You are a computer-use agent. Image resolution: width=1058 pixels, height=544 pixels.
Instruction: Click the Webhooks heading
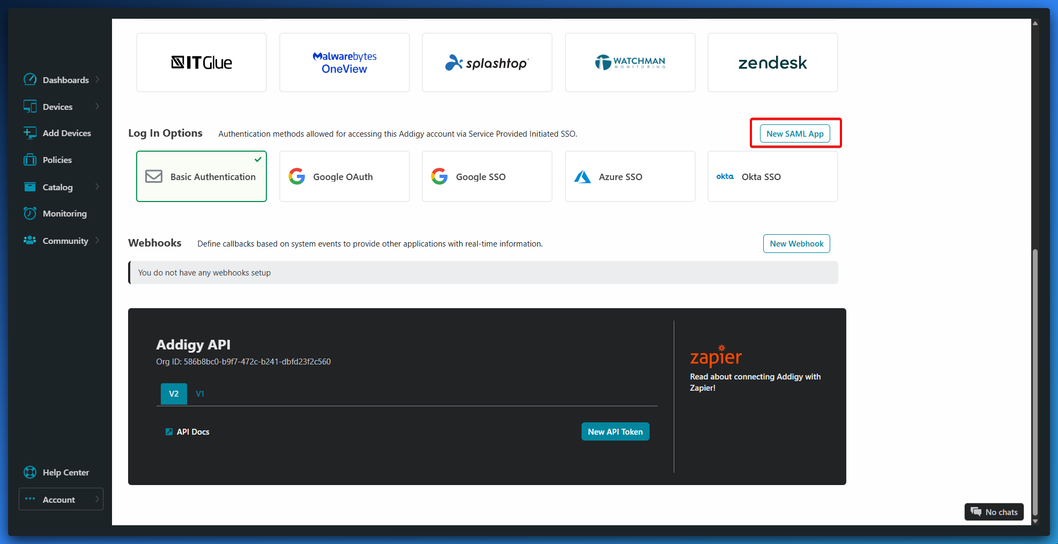point(155,243)
